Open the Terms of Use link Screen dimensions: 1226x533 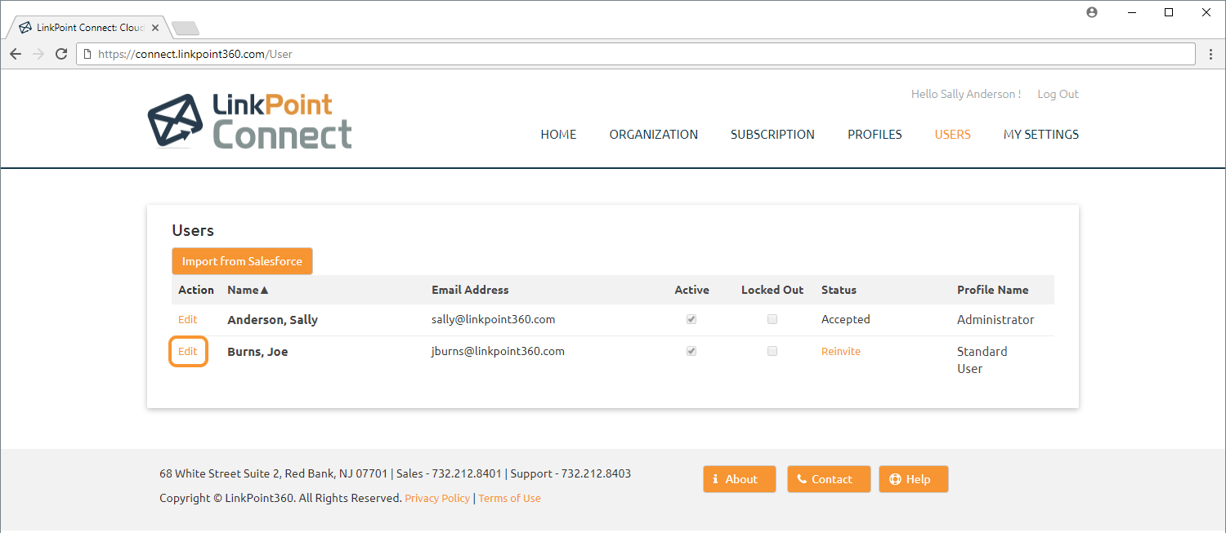tap(509, 498)
